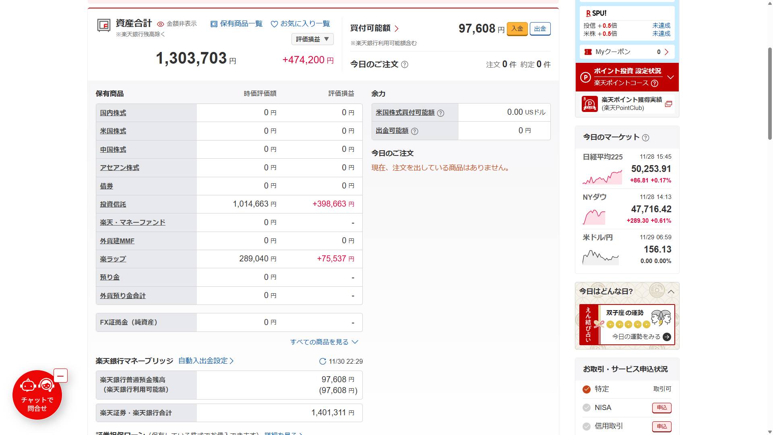Open the Myクーポン row

coord(626,52)
